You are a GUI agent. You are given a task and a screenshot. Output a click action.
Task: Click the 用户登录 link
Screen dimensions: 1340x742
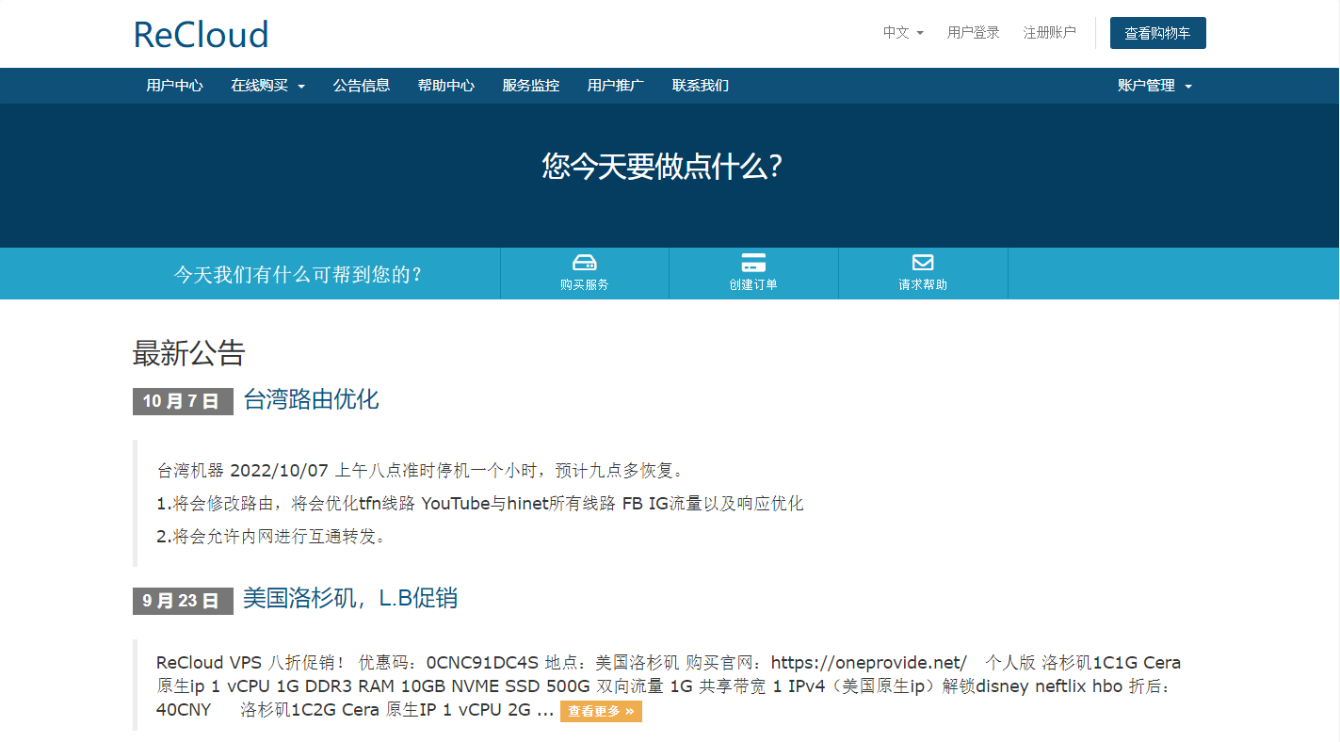[x=973, y=32]
